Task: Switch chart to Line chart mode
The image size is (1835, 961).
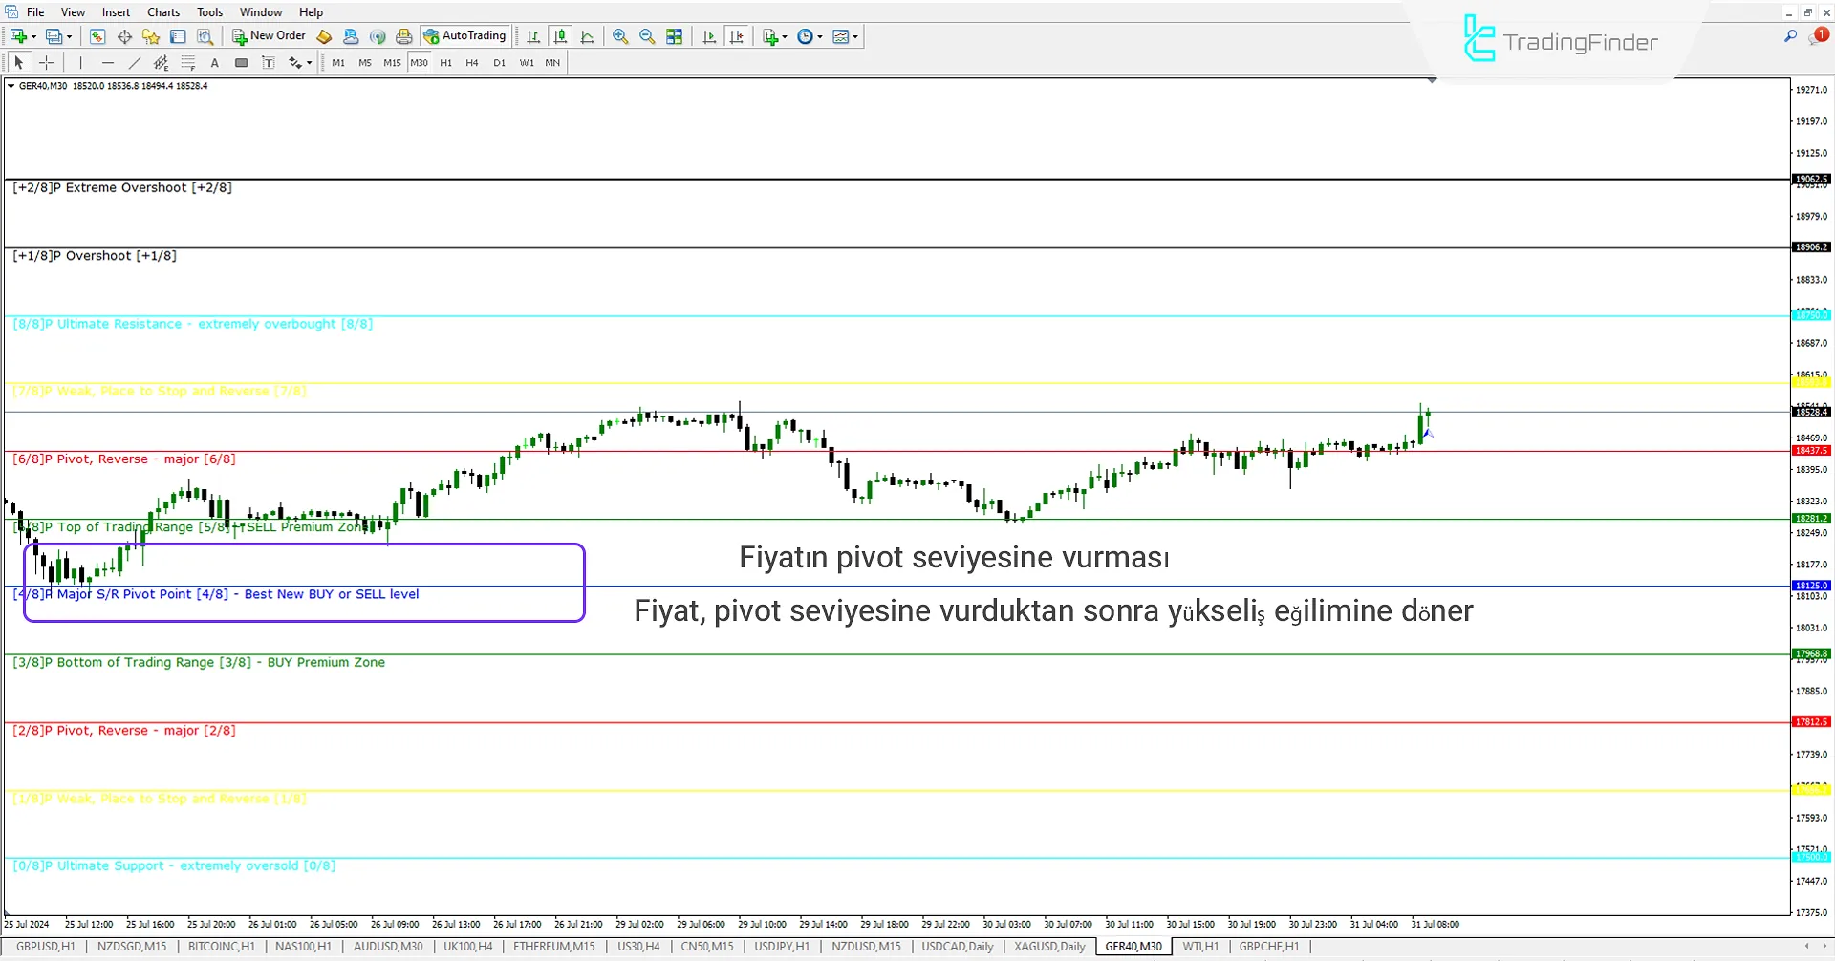Action: click(588, 36)
